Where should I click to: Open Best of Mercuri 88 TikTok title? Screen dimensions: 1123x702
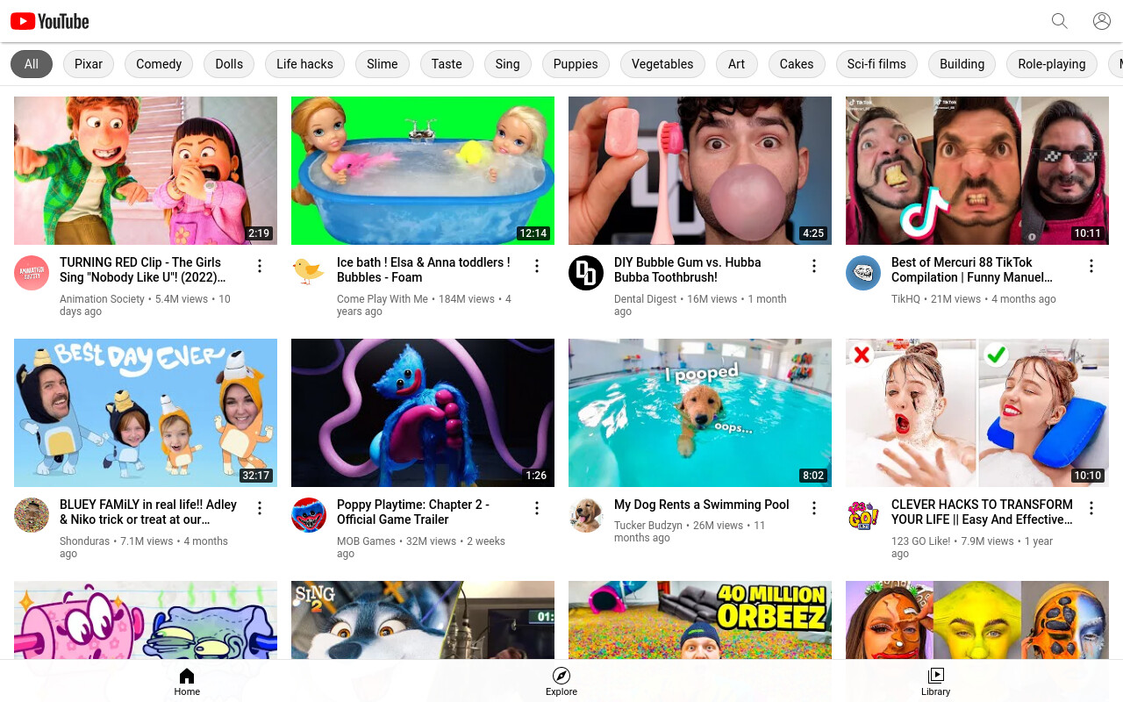click(x=972, y=269)
